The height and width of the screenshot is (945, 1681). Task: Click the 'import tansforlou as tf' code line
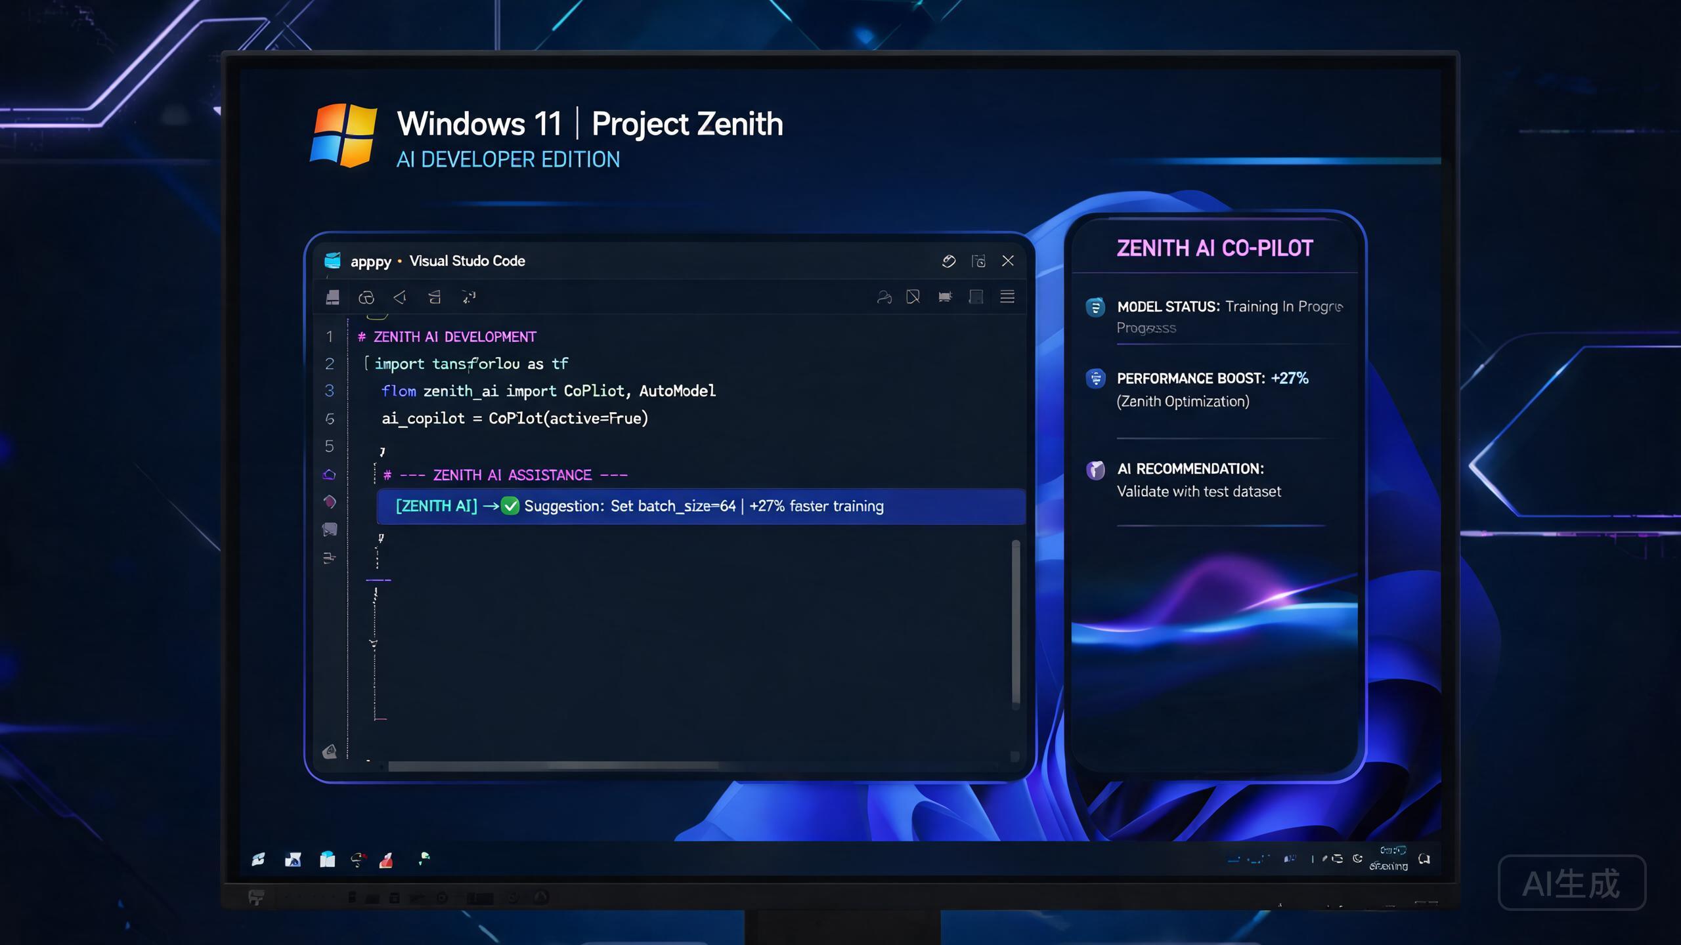click(471, 364)
